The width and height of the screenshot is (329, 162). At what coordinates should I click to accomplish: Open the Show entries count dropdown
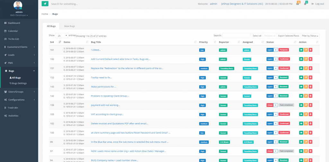tap(61, 36)
